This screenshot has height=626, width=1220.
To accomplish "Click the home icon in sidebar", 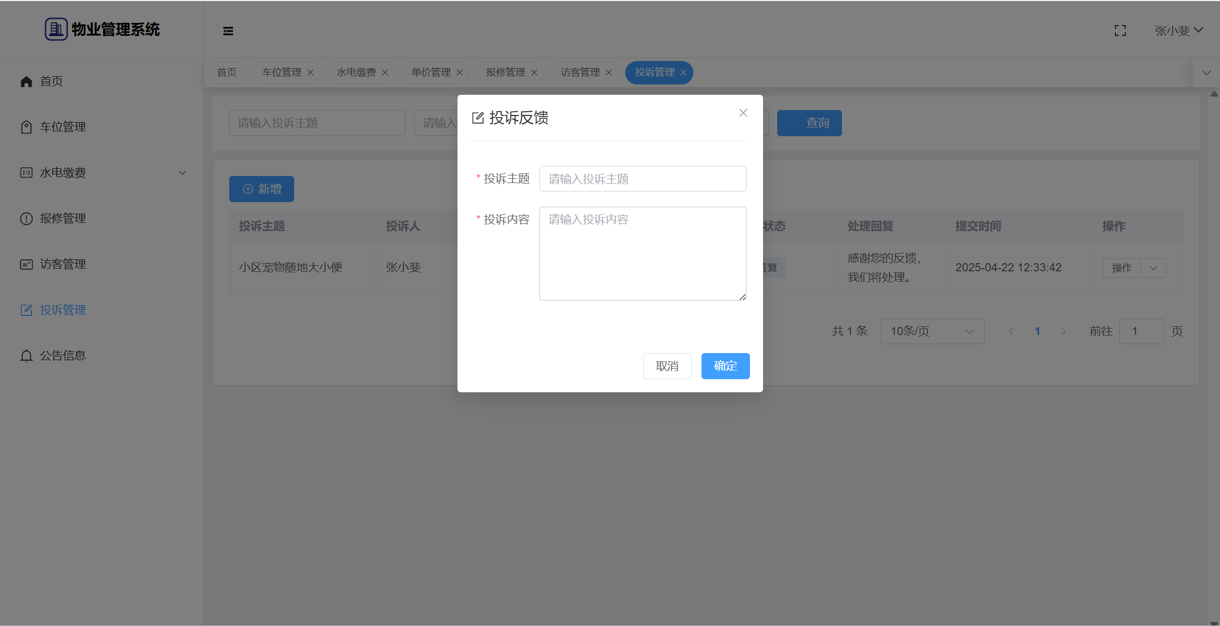I will (x=26, y=82).
